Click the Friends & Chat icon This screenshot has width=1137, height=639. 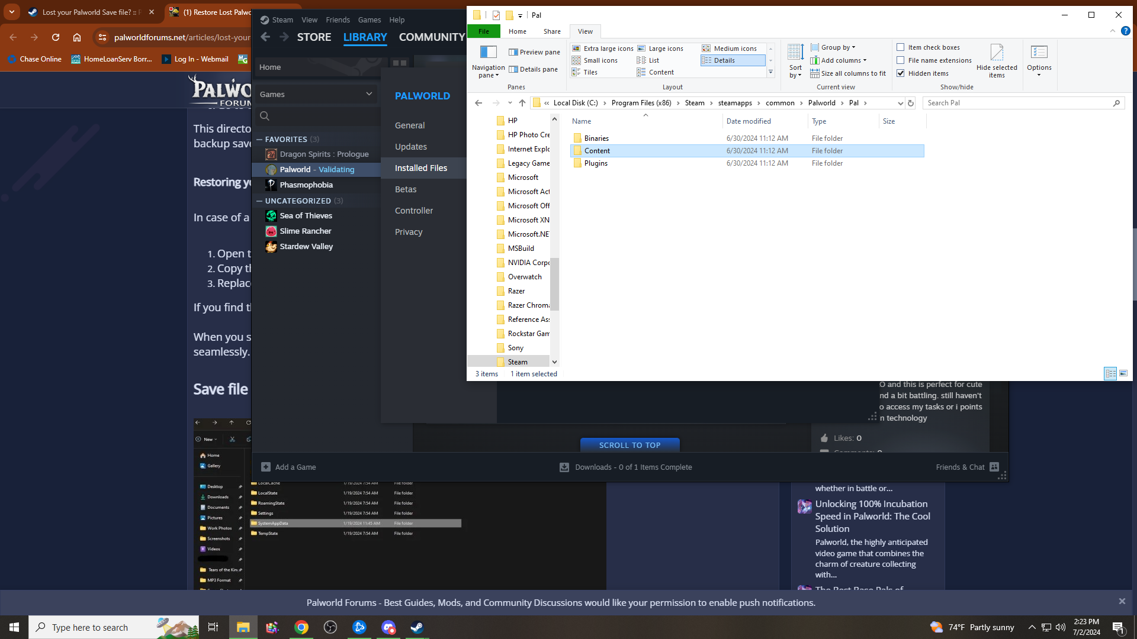(994, 467)
